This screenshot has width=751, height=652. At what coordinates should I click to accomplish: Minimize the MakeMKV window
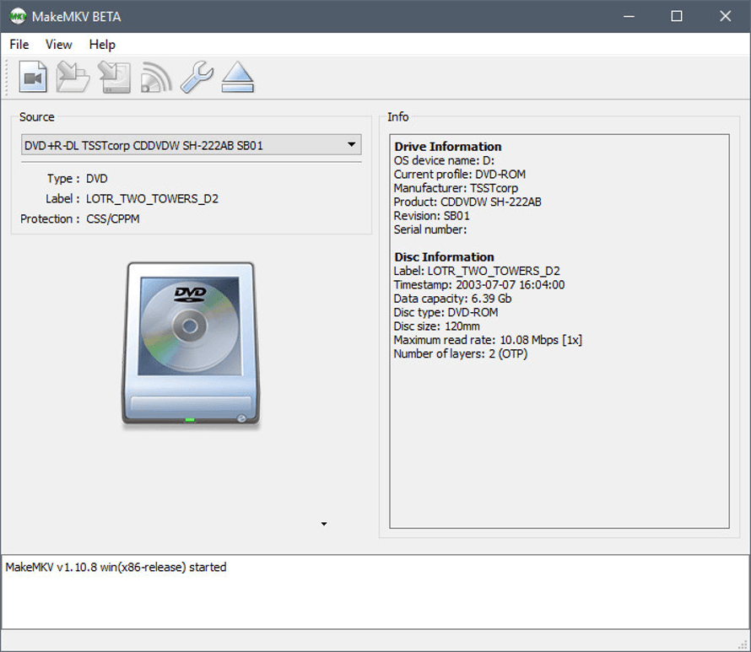point(628,16)
